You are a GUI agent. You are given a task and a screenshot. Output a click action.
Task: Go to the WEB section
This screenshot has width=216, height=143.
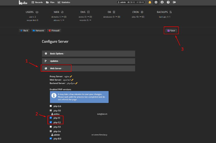pyautogui.click(x=59, y=12)
